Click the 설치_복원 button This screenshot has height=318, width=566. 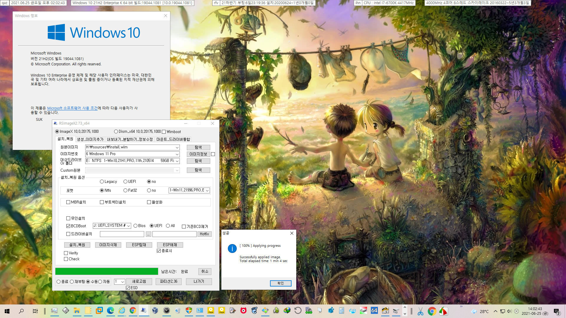click(x=77, y=245)
